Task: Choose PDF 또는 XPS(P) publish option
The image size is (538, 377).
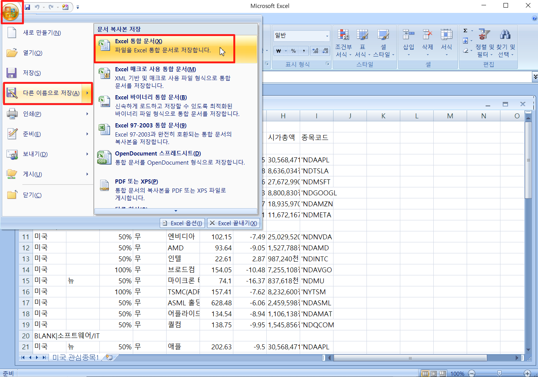Action: point(176,190)
